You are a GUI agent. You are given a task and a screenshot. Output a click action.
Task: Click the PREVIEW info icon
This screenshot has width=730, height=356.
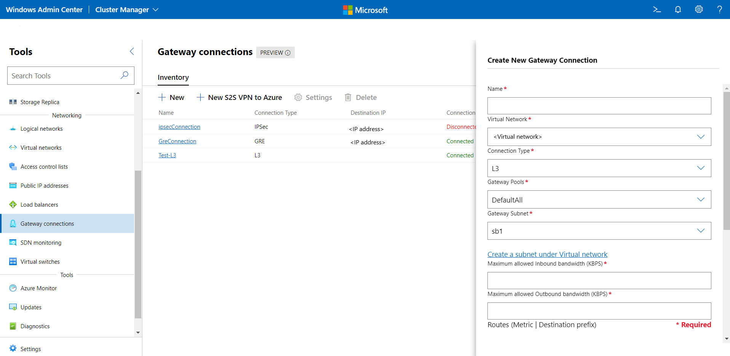click(288, 53)
